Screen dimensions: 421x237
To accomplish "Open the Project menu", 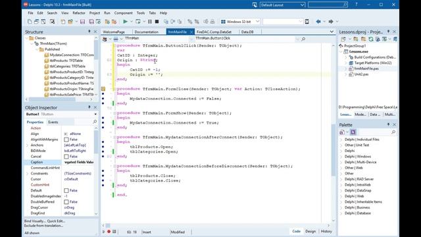I will pyautogui.click(x=95, y=13).
